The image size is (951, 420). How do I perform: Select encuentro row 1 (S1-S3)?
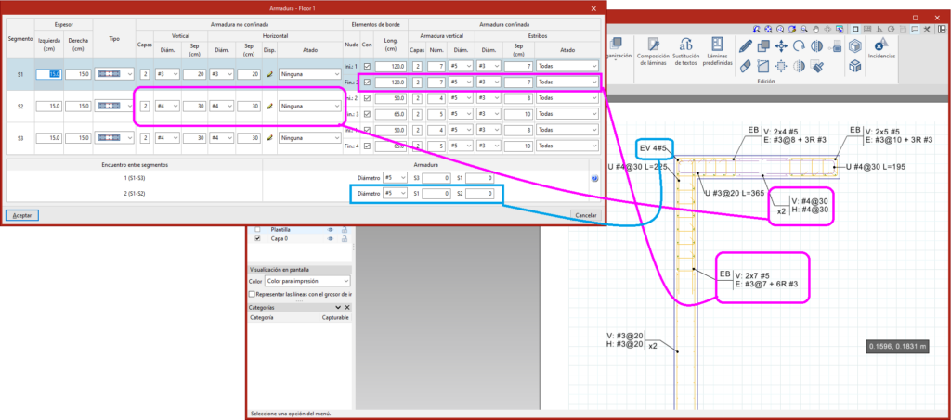[x=134, y=179]
